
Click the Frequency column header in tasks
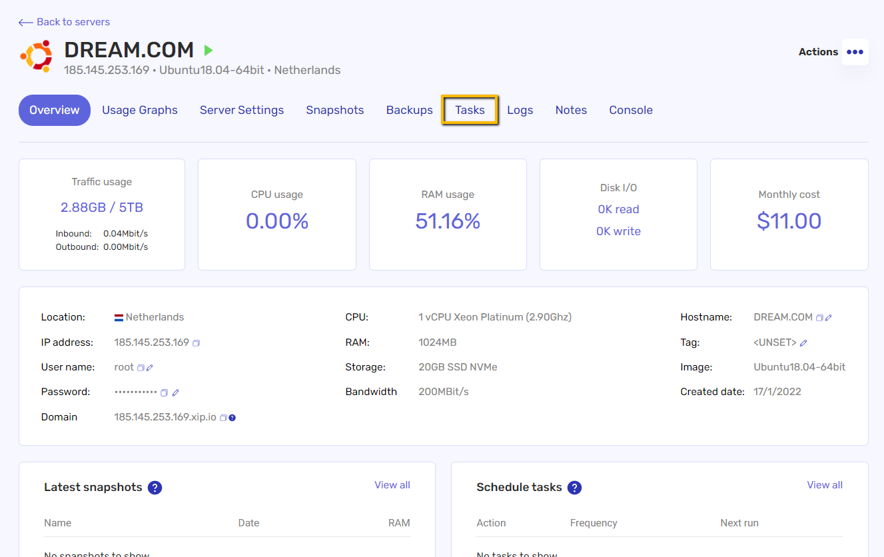pyautogui.click(x=594, y=523)
